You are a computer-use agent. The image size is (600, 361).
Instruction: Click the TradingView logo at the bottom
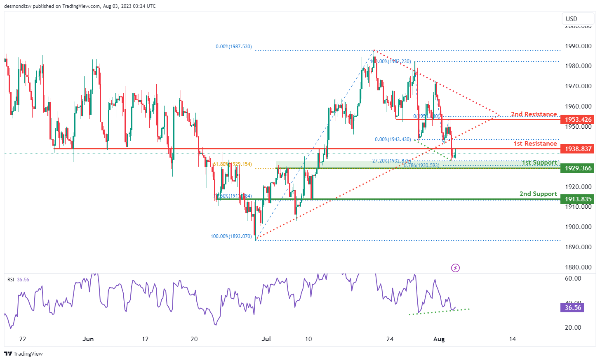(x=24, y=354)
